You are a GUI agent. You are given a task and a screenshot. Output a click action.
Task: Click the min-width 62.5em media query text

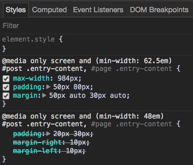pos(87,61)
